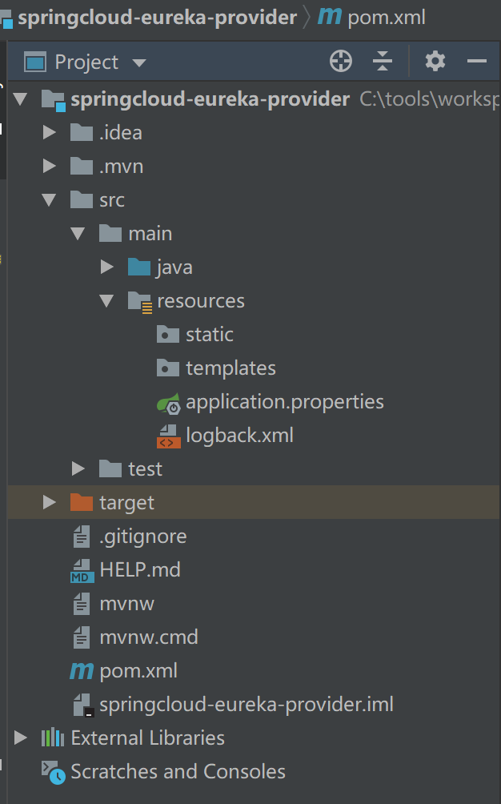Click the mvnw.cmd file icon
This screenshot has width=501, height=804.
82,637
